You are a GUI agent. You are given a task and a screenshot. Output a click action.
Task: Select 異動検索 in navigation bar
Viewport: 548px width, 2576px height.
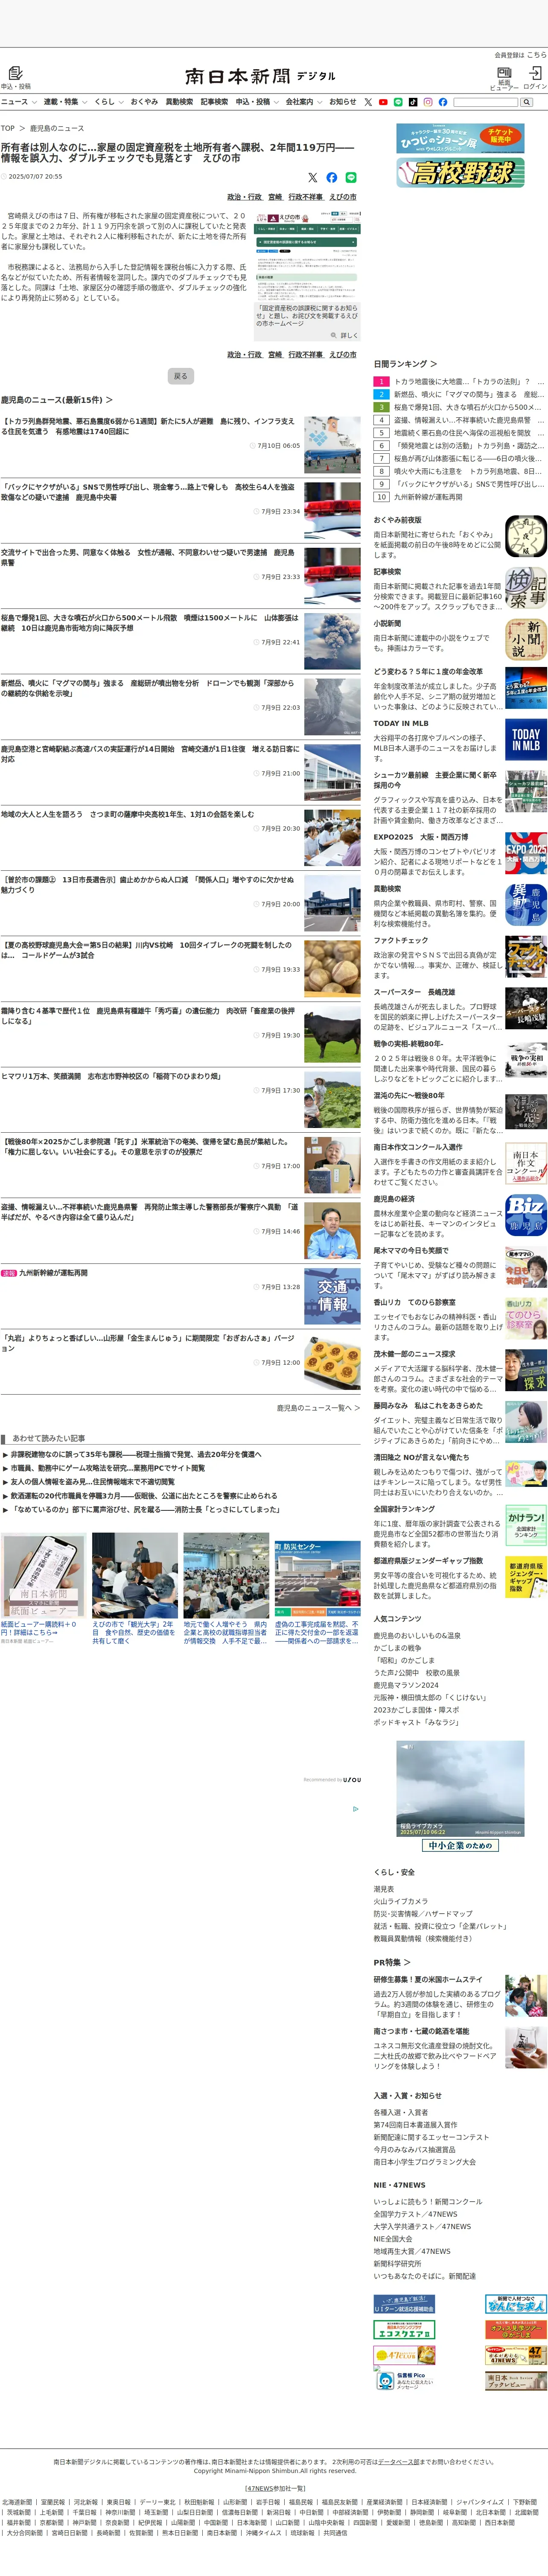180,102
